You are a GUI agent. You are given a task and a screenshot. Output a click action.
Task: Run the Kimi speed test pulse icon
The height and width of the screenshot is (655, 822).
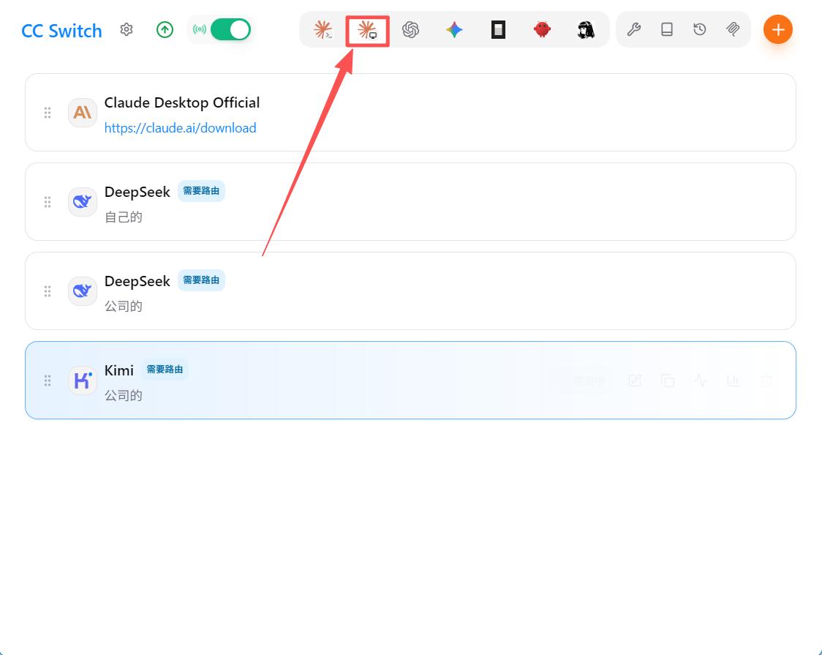point(701,381)
